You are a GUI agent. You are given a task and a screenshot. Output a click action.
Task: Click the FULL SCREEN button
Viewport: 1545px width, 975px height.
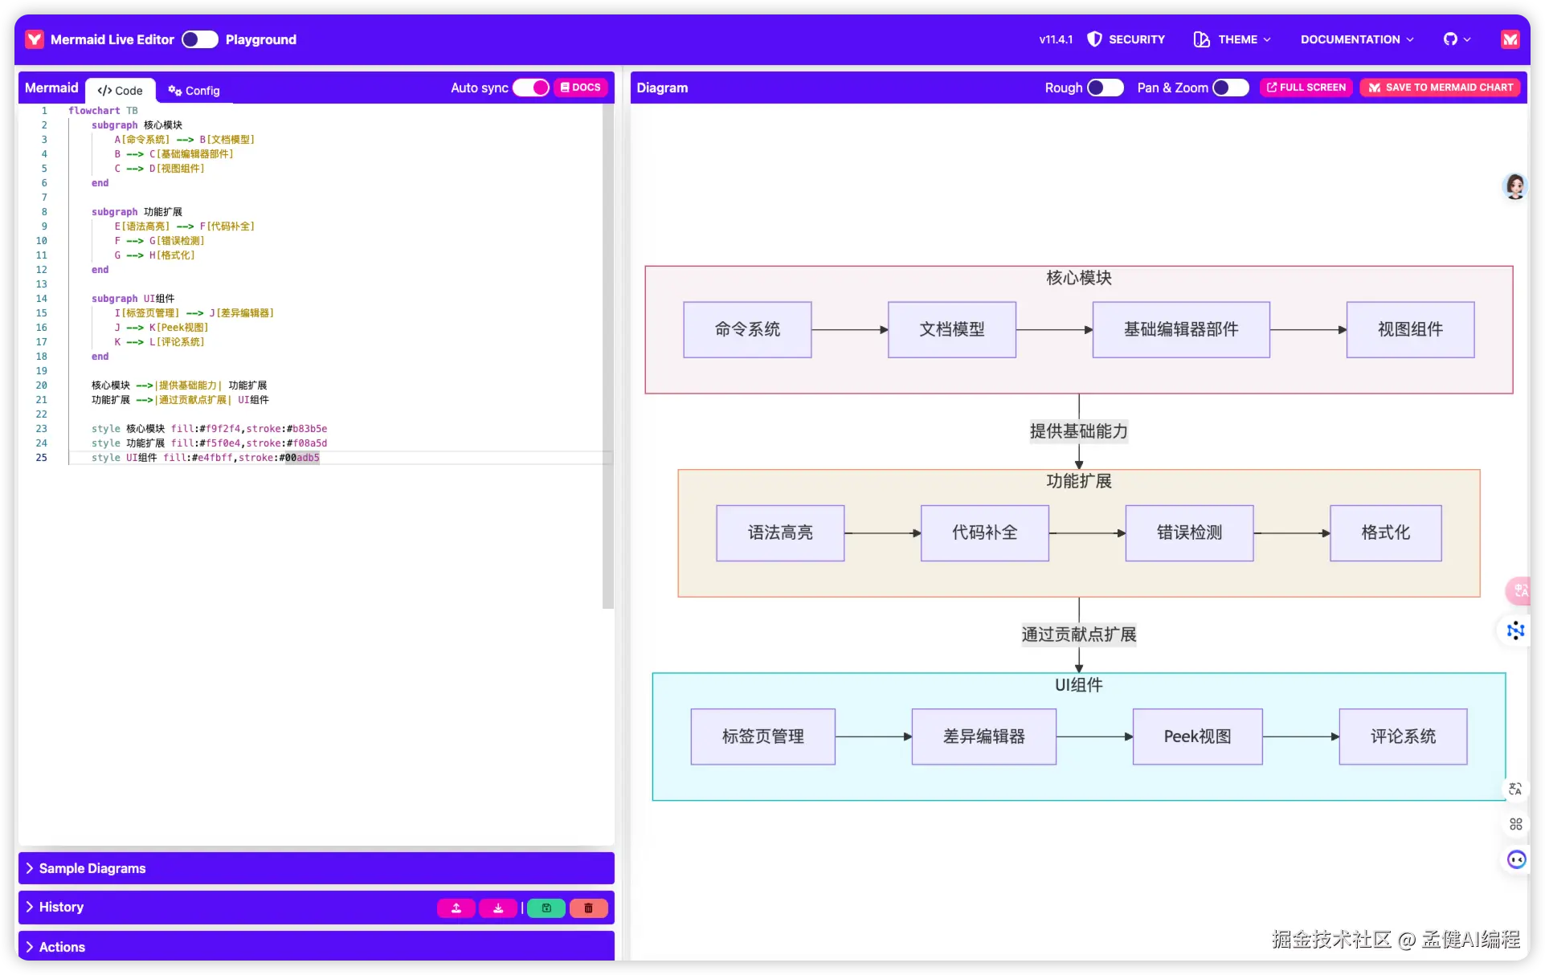(1306, 88)
